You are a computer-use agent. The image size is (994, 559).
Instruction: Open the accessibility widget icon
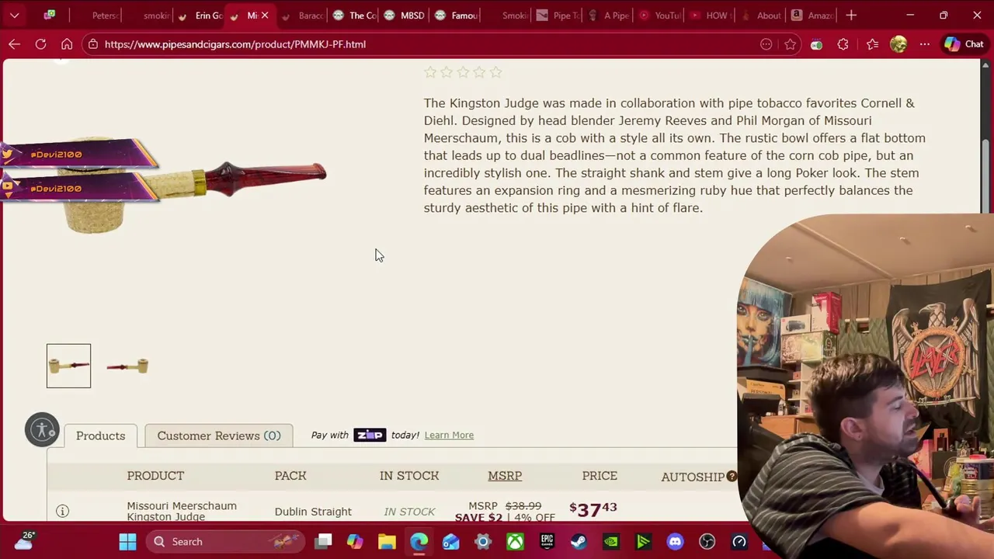pyautogui.click(x=42, y=429)
